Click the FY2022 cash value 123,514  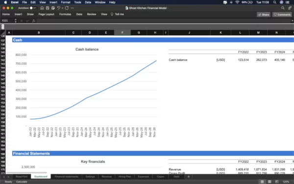[x=243, y=60]
